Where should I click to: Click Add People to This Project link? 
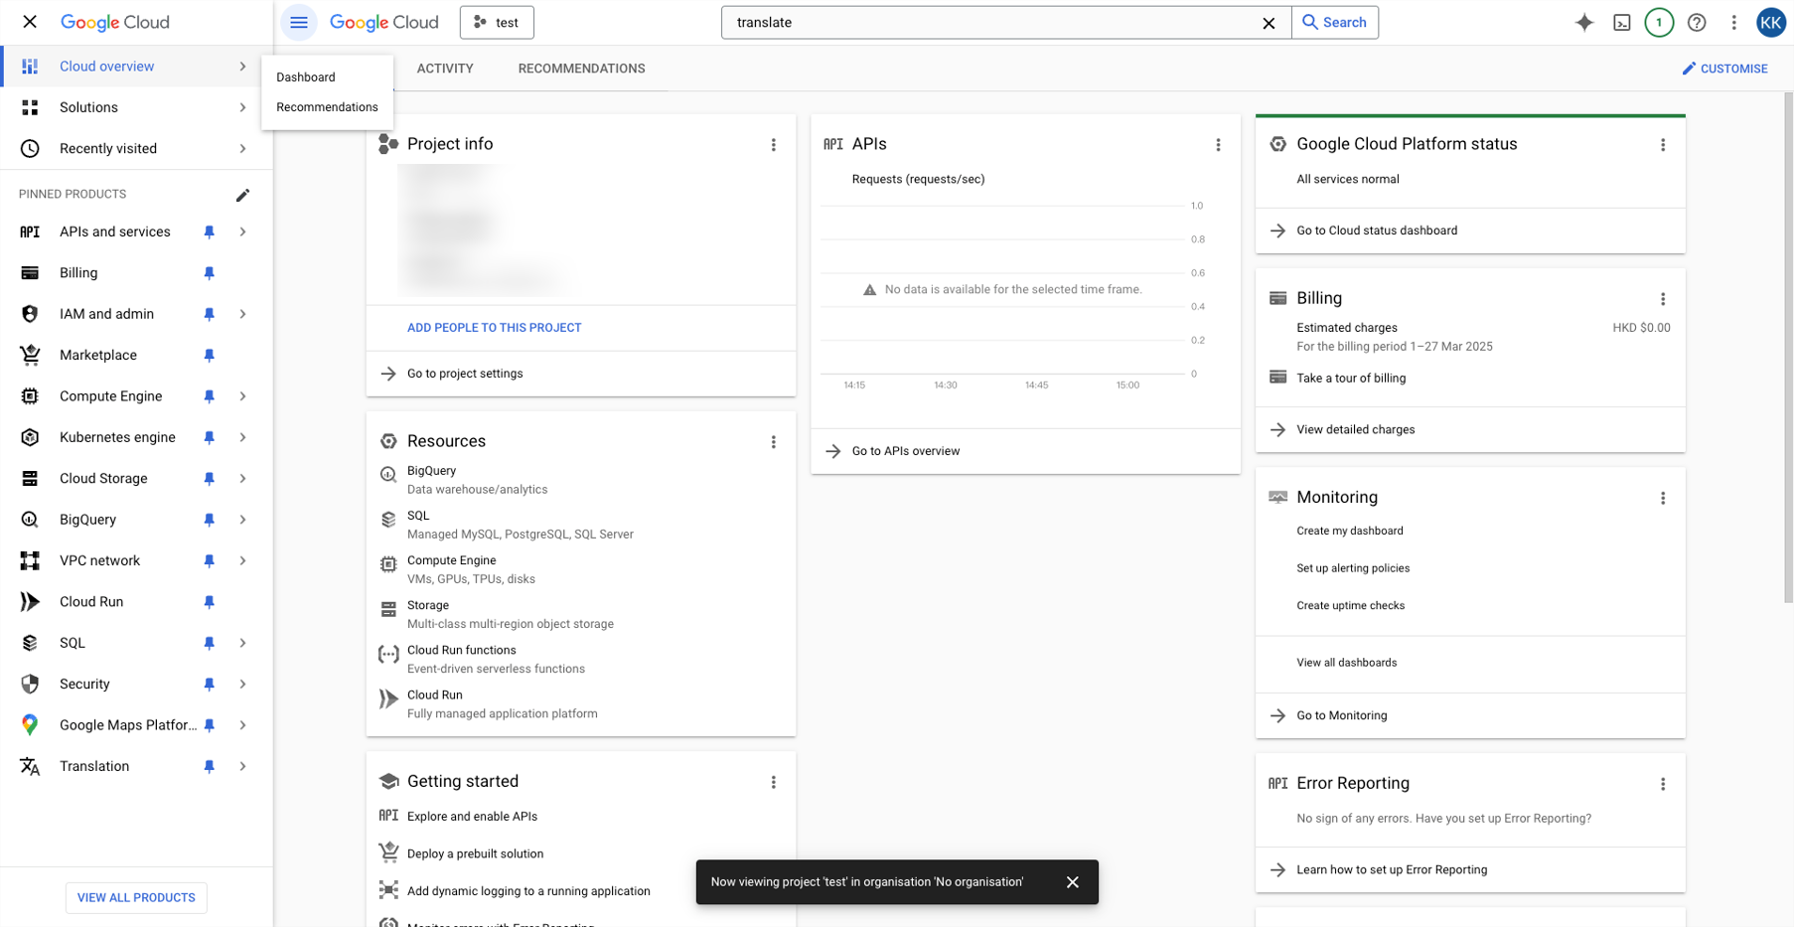(494, 328)
